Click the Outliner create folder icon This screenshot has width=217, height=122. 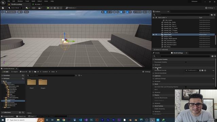click(x=212, y=15)
